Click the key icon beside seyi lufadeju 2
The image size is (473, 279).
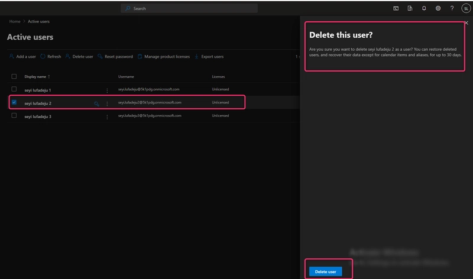tap(96, 104)
